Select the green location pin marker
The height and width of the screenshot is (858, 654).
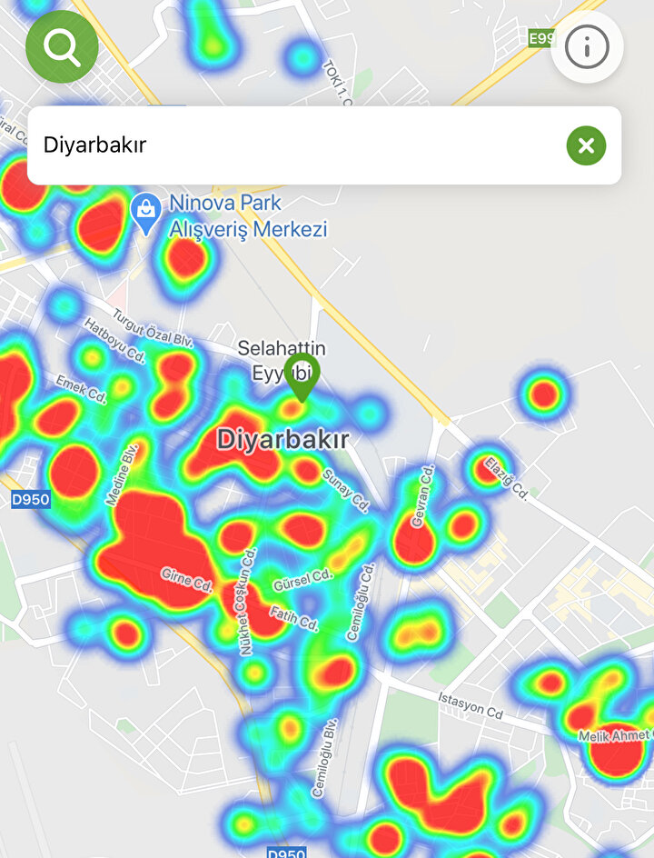[301, 375]
